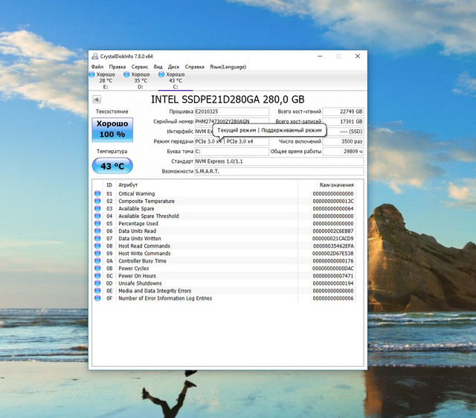476x418 pixels.
Task: Click status circle of Host Read Commands
Action: click(x=97, y=246)
